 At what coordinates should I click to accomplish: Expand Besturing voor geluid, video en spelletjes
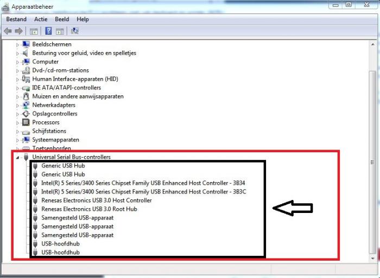[x=17, y=54]
